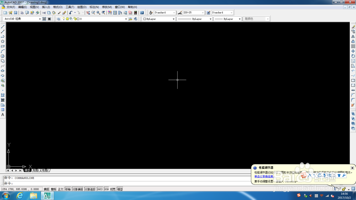Viewport: 356px width, 200px height.
Task: Create a new drawing with New icon
Action: click(x=5, y=13)
